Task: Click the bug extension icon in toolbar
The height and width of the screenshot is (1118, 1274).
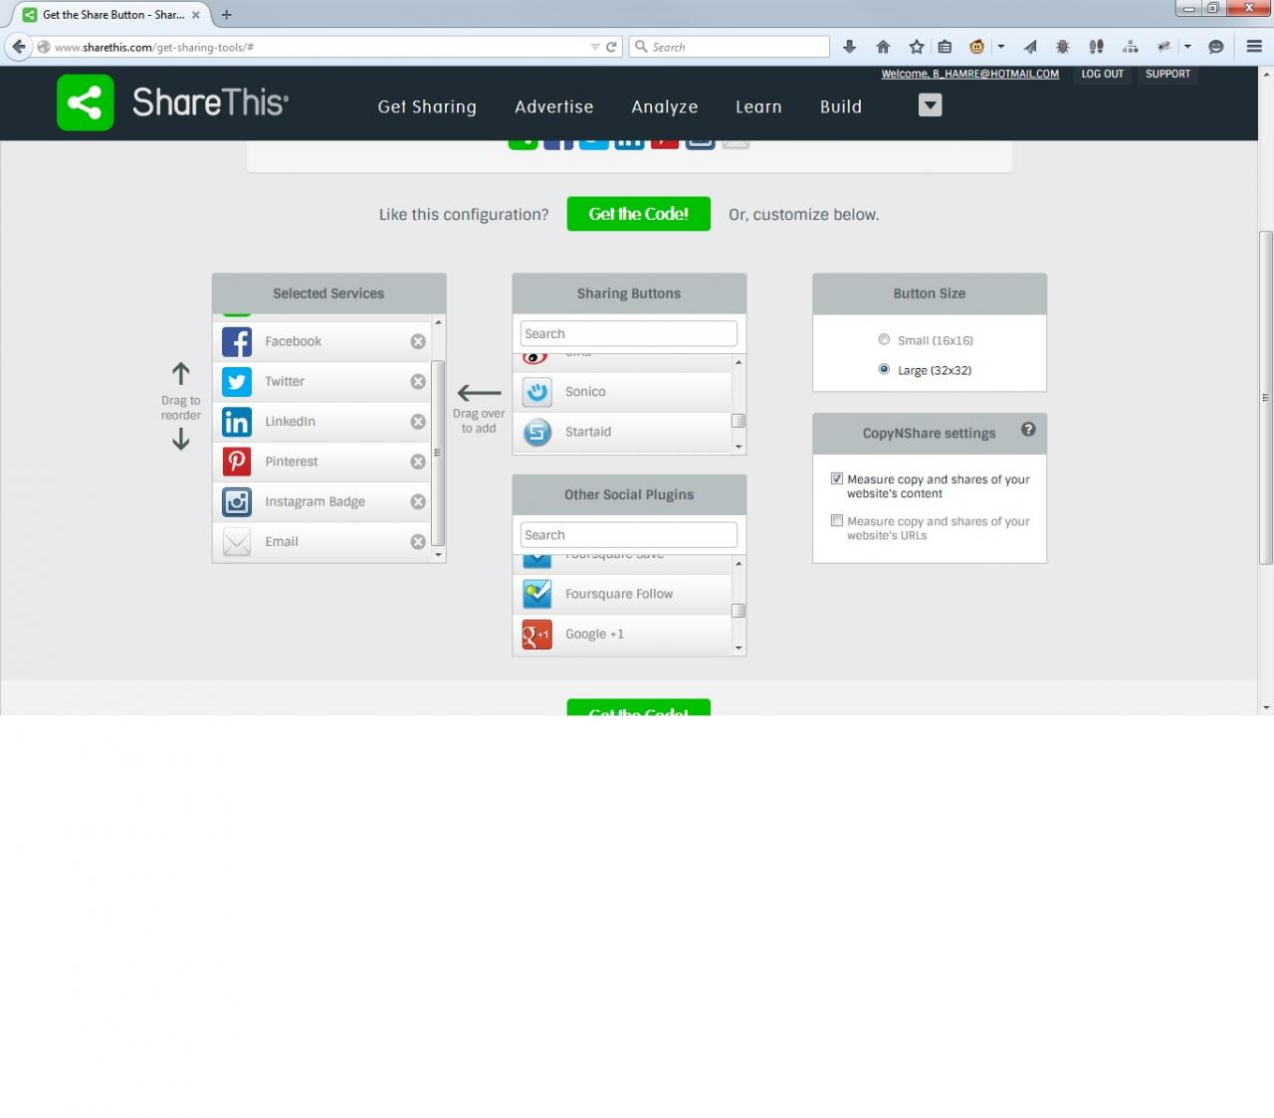Action: tap(1063, 47)
